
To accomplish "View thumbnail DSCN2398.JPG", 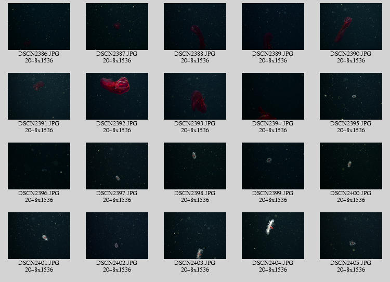I will click(195, 166).
